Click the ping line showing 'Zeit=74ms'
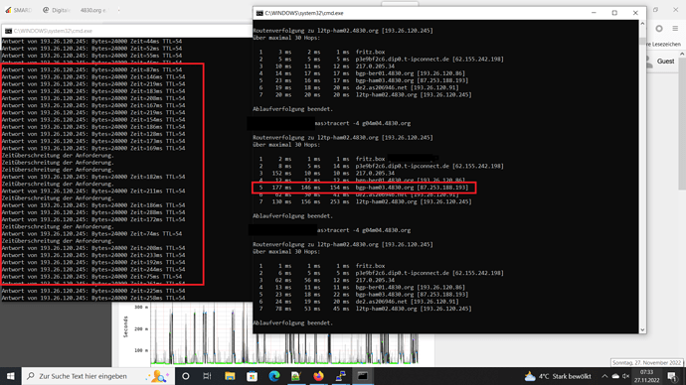This screenshot has width=686, height=385. [x=91, y=233]
